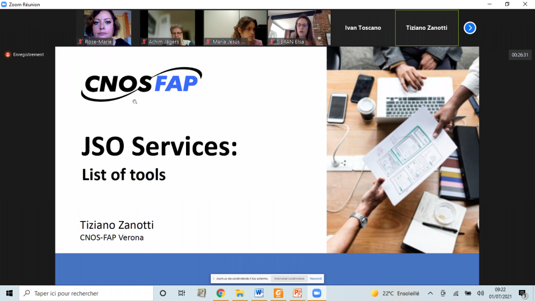This screenshot has height=301, width=535.
Task: Open the clock and date 09:22
Action: pos(500,293)
